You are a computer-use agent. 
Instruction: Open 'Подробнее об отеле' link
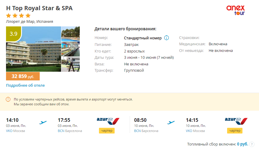(x=25, y=85)
